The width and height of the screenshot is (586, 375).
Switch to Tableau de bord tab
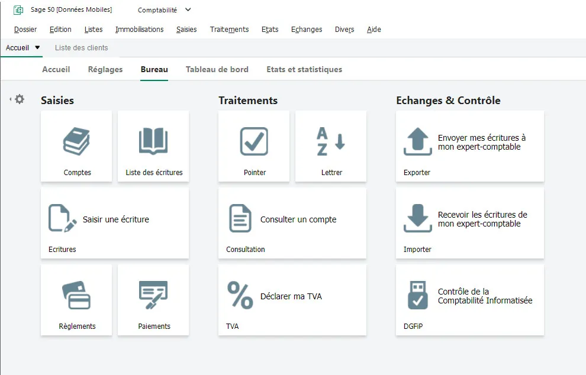click(x=217, y=69)
